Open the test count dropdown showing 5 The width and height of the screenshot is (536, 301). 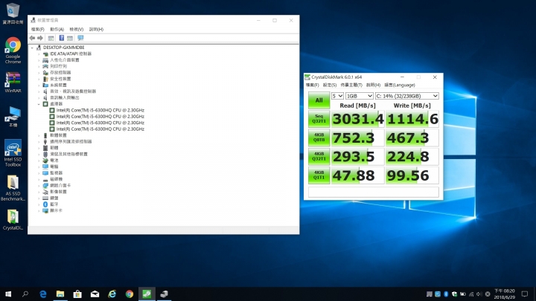coord(337,96)
